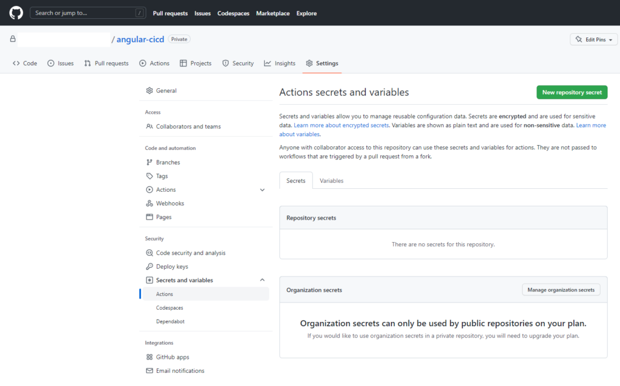Click the Settings gear icon in repo nav

[x=309, y=63]
